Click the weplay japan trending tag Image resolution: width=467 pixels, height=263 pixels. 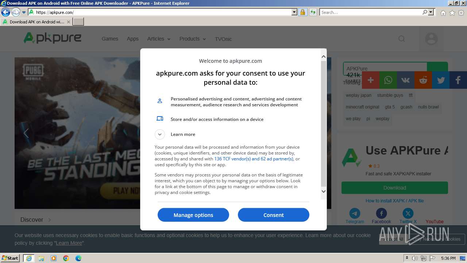click(359, 95)
